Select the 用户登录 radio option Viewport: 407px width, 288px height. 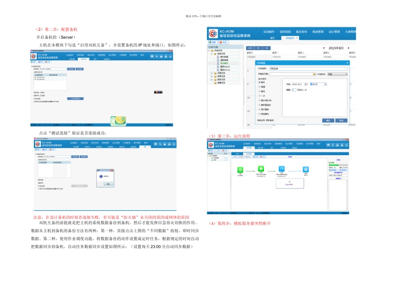click(259, 109)
